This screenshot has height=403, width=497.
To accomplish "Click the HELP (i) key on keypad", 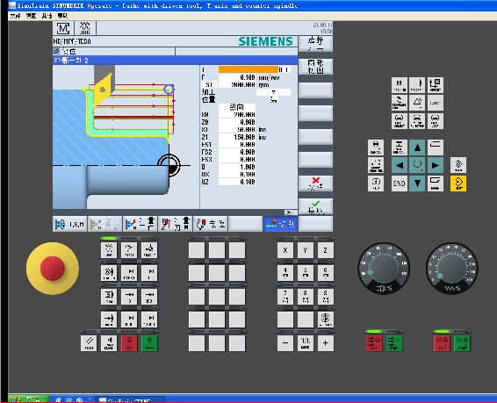I will point(376,184).
